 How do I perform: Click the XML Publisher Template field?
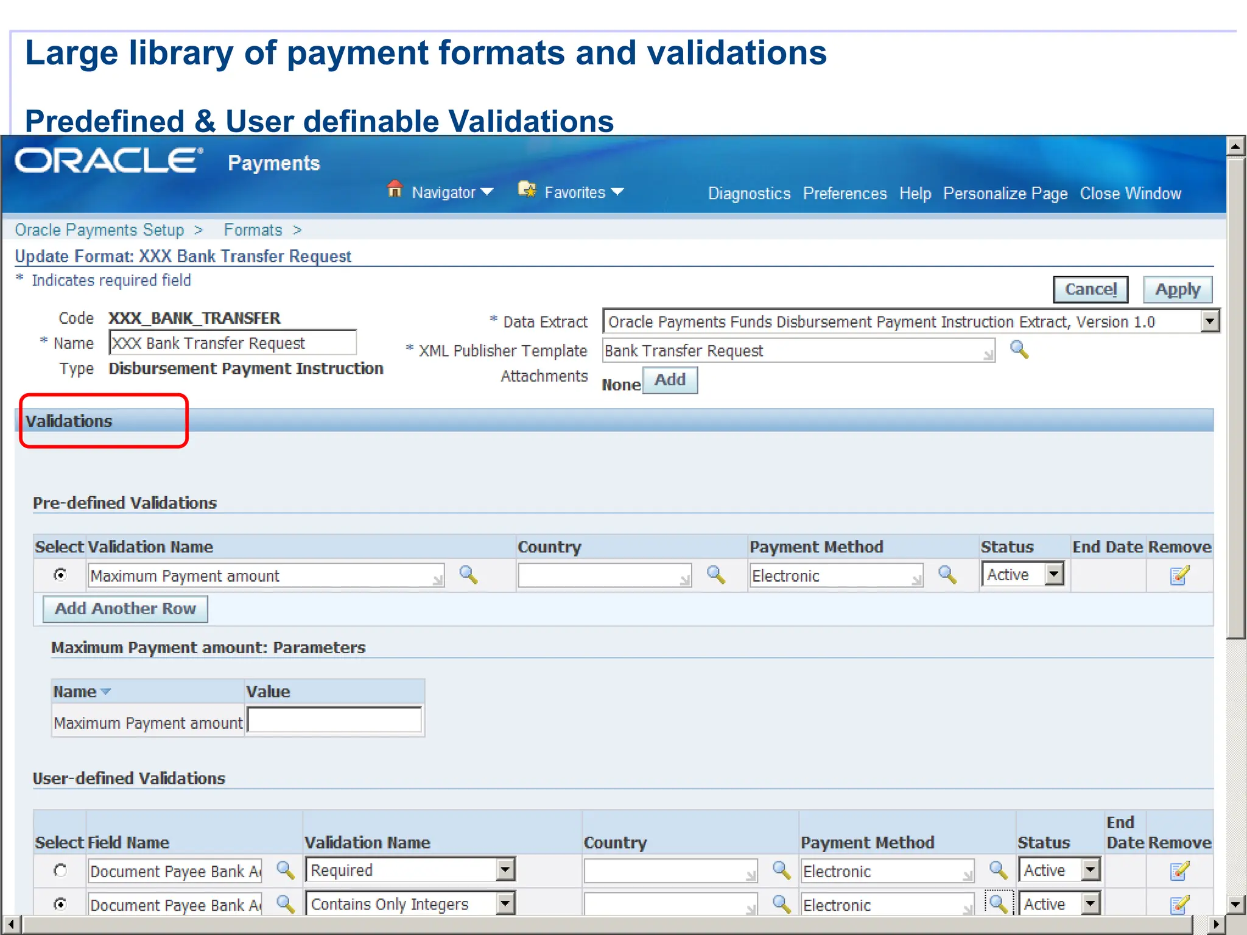[x=798, y=351]
